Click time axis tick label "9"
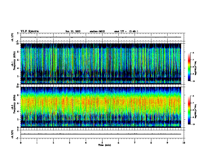Image resolution: width=207 pixels, height=160 pixels. point(167,143)
